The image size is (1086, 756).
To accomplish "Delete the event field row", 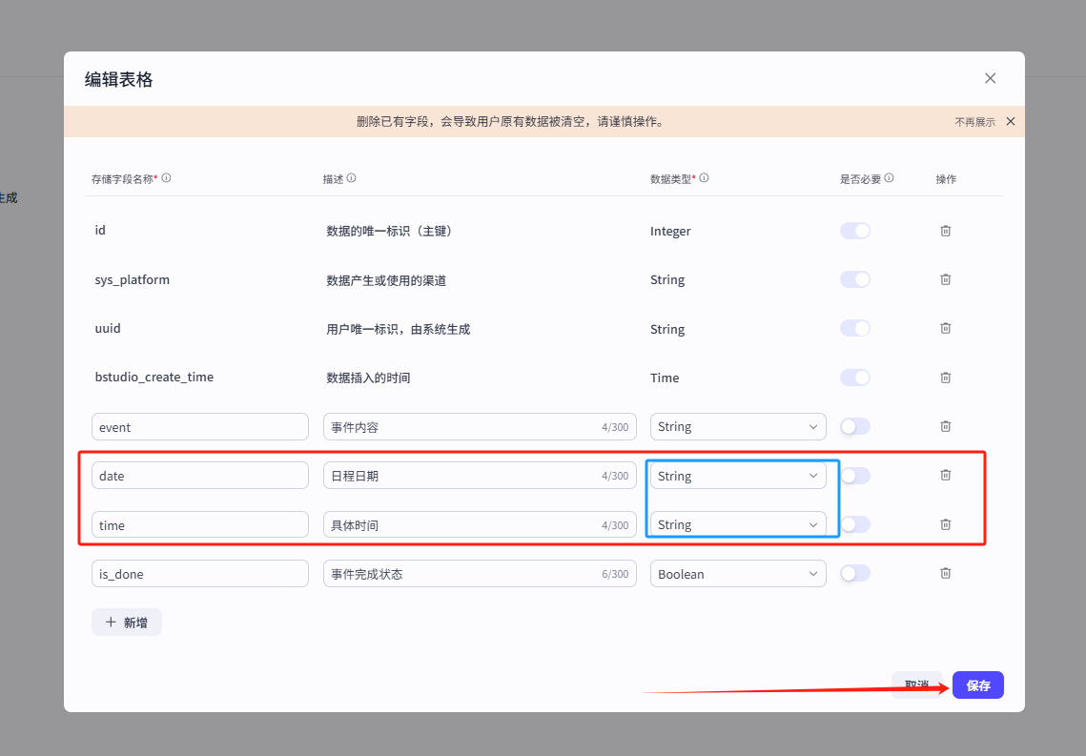I will pos(945,426).
